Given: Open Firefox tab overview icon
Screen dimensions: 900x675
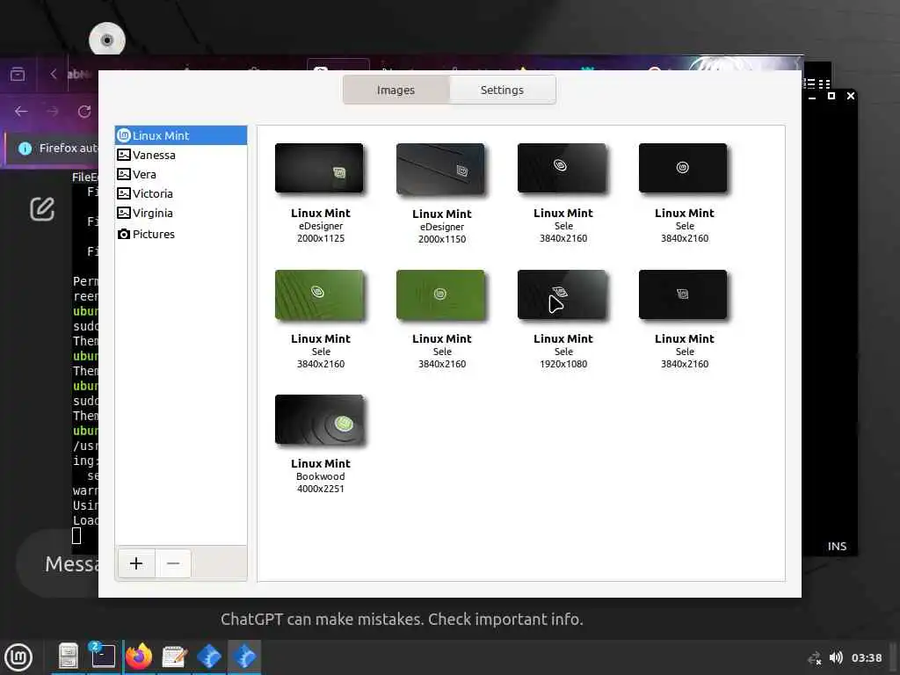Looking at the screenshot, I should (x=18, y=74).
